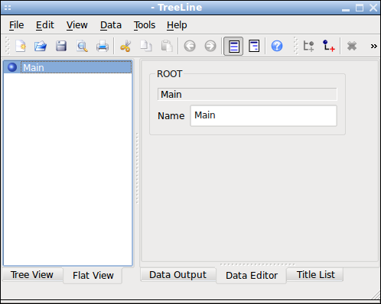The height and width of the screenshot is (304, 381).
Task: Click the window resize grip corner
Action: tap(376, 295)
